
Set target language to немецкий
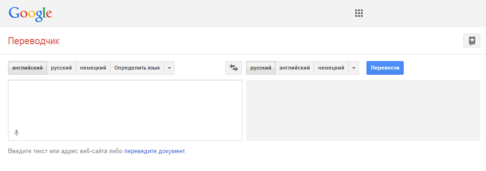(331, 68)
